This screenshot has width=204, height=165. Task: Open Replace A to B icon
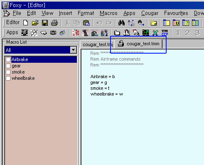coord(131,23)
